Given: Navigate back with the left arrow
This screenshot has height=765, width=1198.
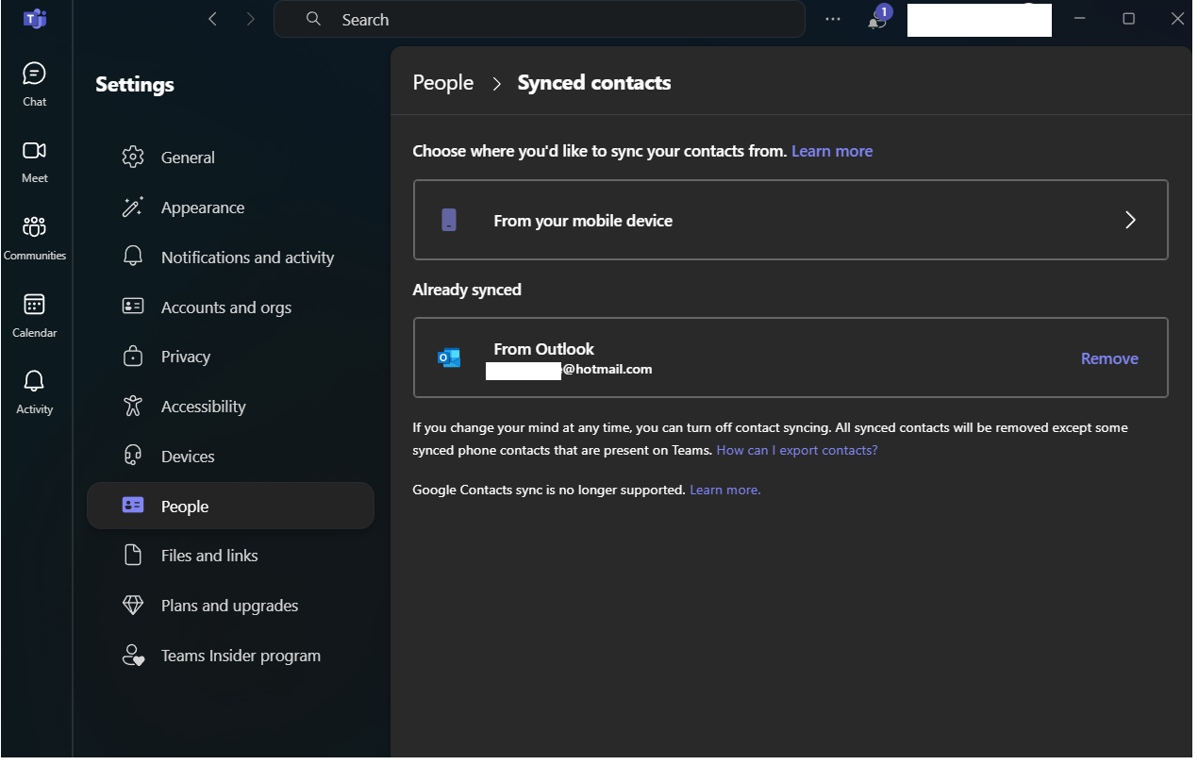Looking at the screenshot, I should click(212, 19).
